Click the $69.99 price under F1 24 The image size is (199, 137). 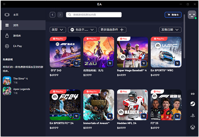coord(54,75)
